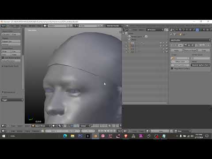Open the World properties tab

click(187, 30)
